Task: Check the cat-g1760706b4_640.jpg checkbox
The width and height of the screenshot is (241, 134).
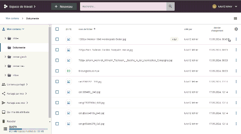Action: [57, 103]
